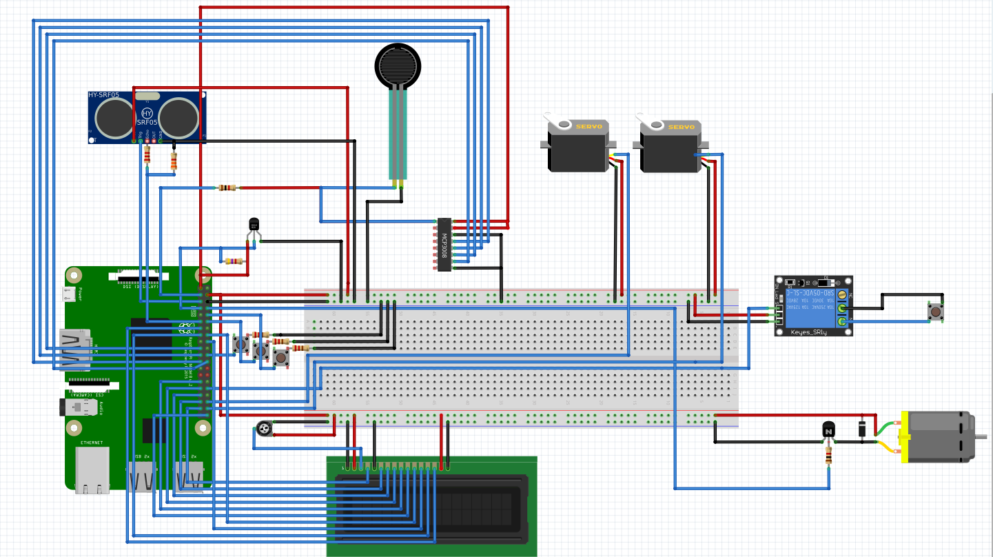The image size is (993, 557).
Task: Click the left USB port on the Pi
Action: [x=143, y=476]
